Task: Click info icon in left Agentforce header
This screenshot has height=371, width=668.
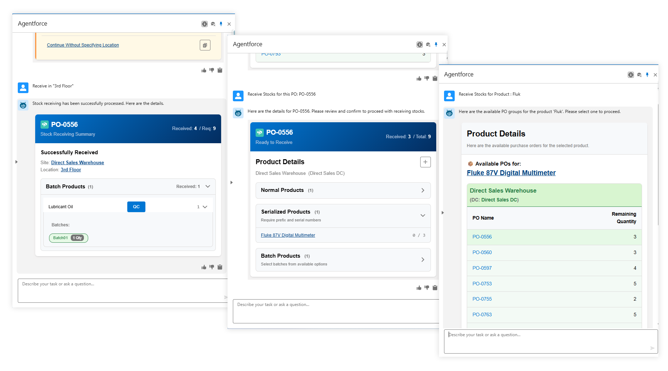Action: point(204,24)
